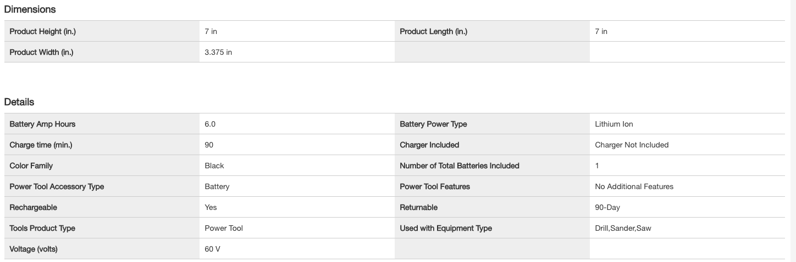This screenshot has height=262, width=796.
Task: Click the Color Family label
Action: [31, 166]
